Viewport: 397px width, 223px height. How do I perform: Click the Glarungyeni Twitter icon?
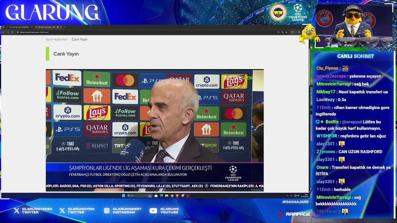pos(62,211)
